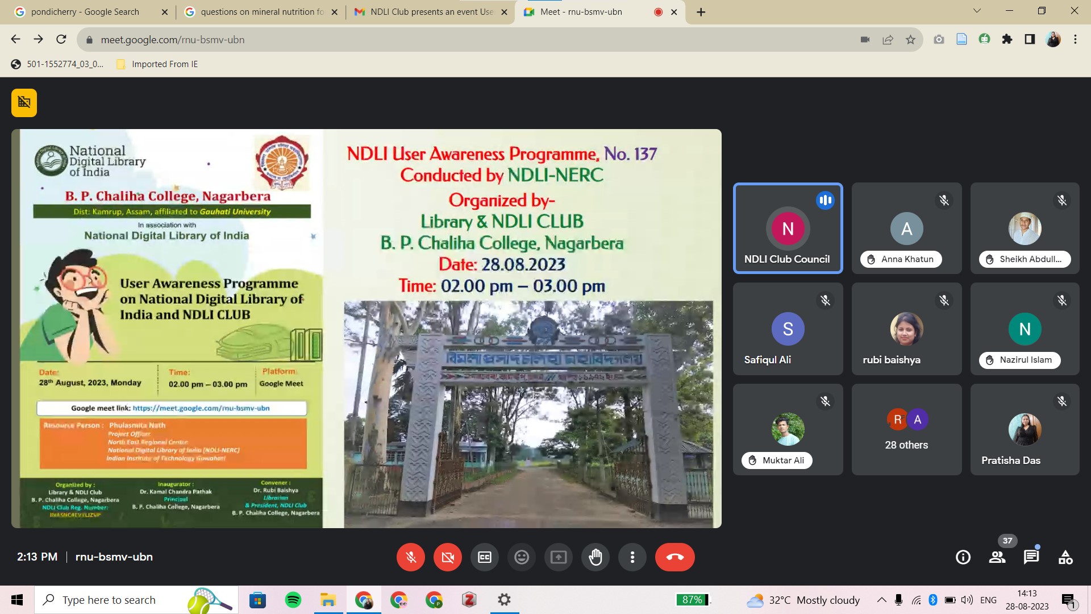Toggle browser side panel
This screenshot has height=614, width=1091.
point(1030,39)
